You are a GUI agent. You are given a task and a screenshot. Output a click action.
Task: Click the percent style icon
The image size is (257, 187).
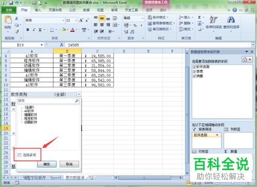point(135,25)
